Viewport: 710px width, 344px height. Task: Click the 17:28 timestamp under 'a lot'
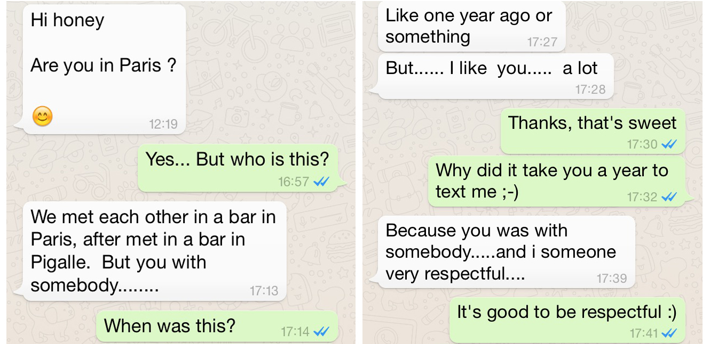pyautogui.click(x=590, y=89)
